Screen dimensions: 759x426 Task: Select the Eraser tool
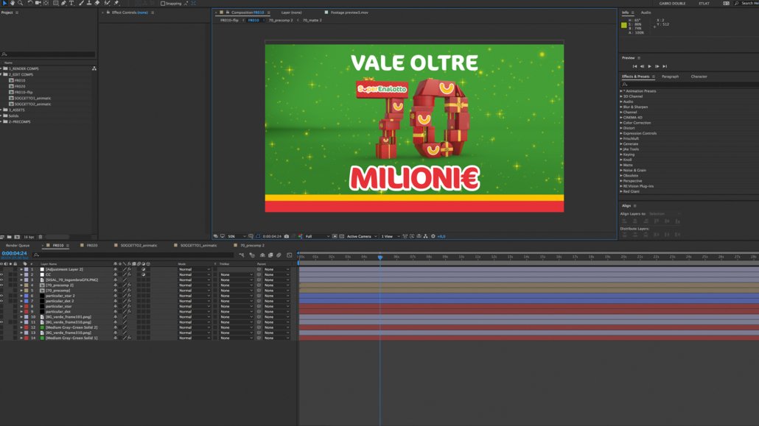coord(97,3)
